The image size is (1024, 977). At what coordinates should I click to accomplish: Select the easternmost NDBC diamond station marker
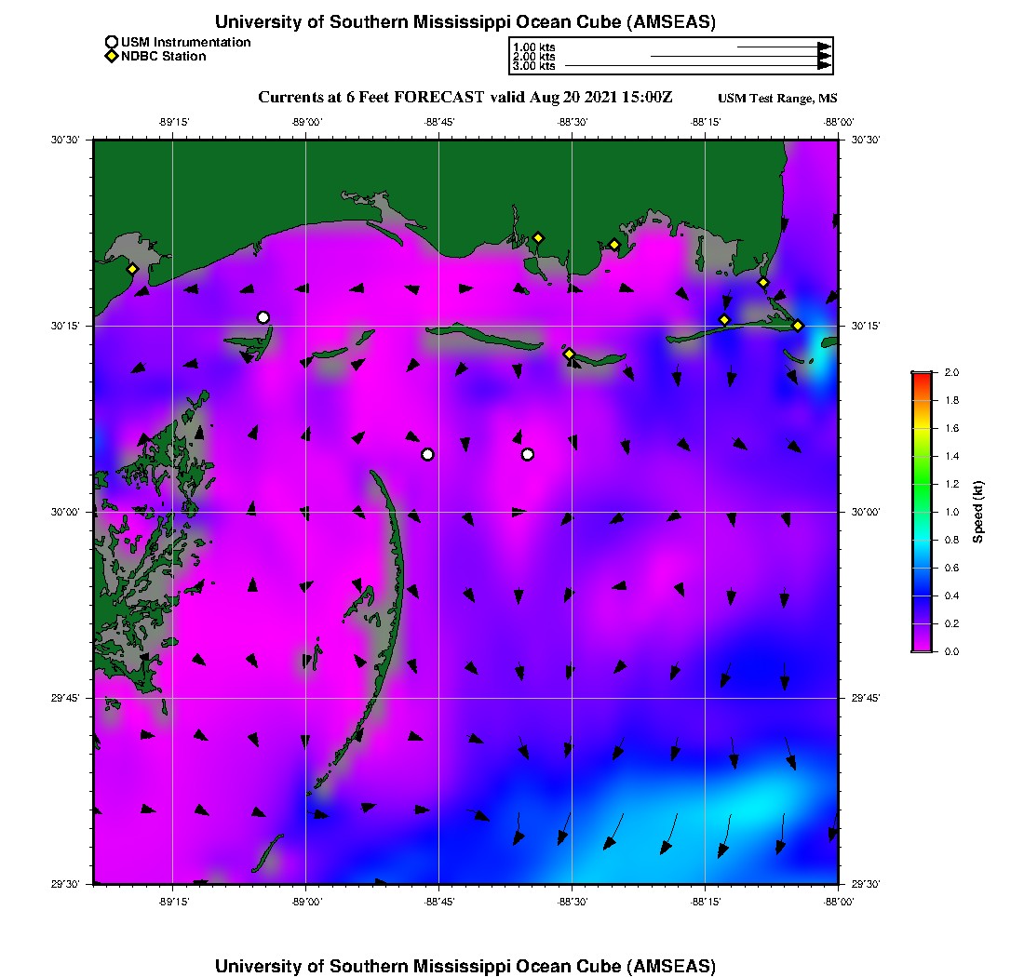click(798, 326)
